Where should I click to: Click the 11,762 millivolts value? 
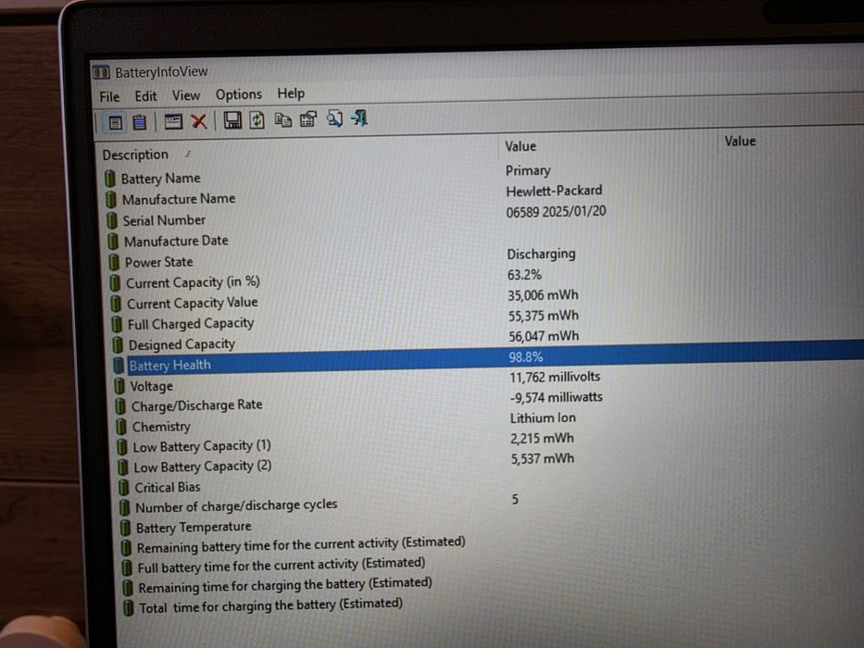tap(555, 377)
